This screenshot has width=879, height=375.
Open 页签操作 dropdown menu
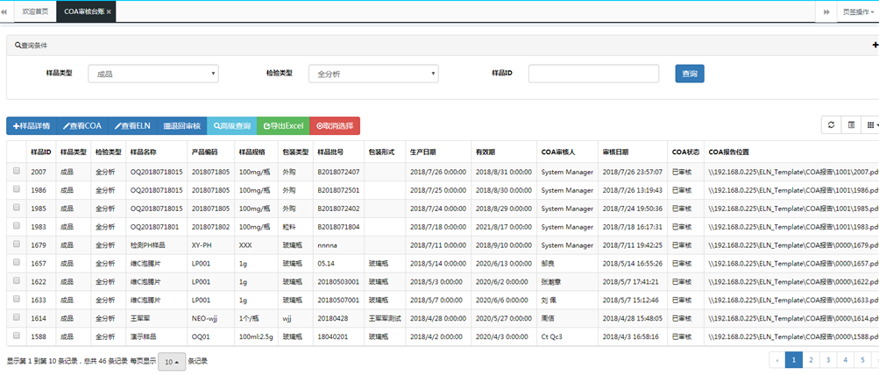click(x=858, y=11)
